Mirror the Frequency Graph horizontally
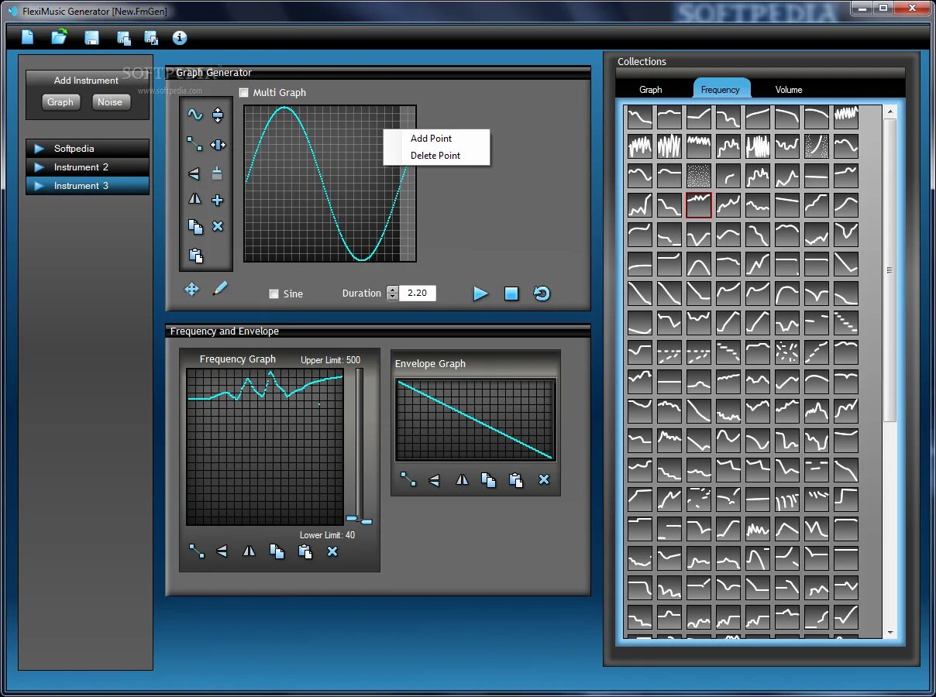The width and height of the screenshot is (936, 697). [249, 551]
